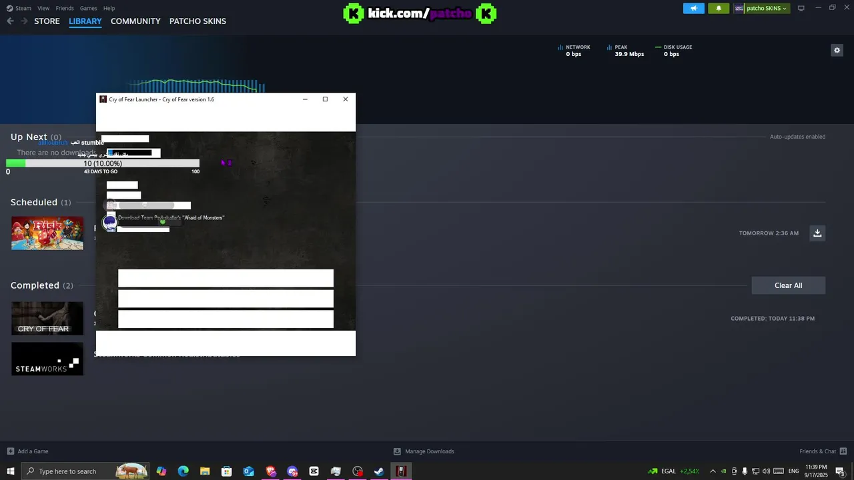Open the Help menu

[x=109, y=8]
